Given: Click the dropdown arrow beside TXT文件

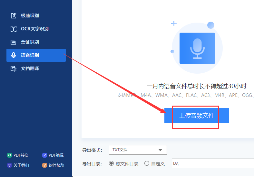Looking at the screenshot, I should (161, 150).
